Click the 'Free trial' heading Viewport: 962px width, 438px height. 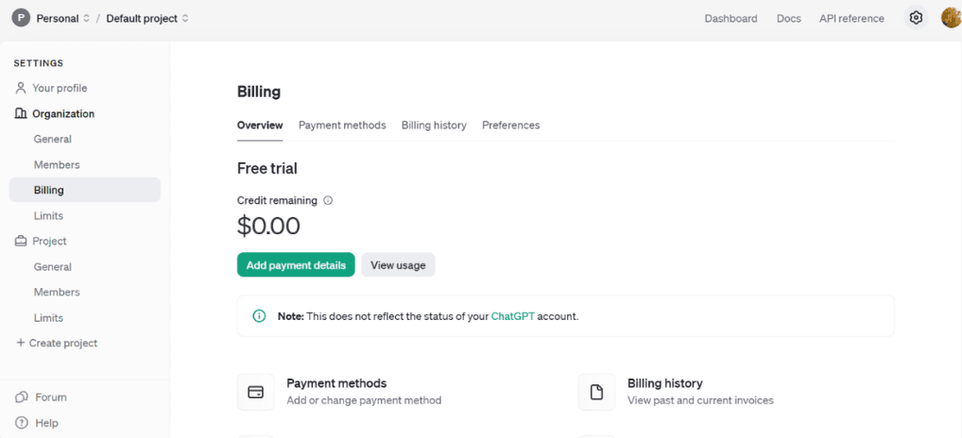[267, 168]
